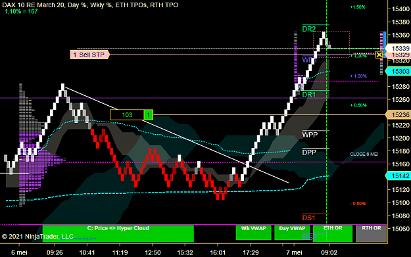Click the 1,10% = 167 readout
The width and height of the screenshot is (411, 257).
(21, 12)
